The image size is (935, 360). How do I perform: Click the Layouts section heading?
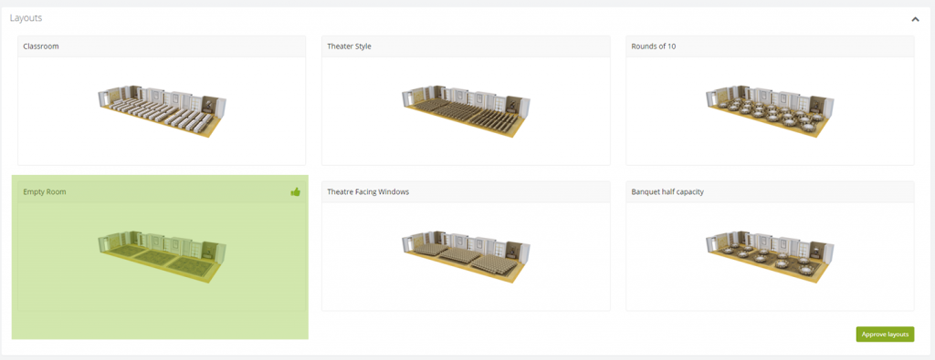pos(26,18)
